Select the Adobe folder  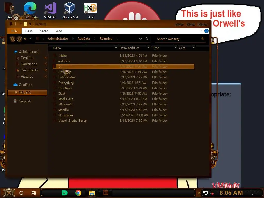(123, 56)
